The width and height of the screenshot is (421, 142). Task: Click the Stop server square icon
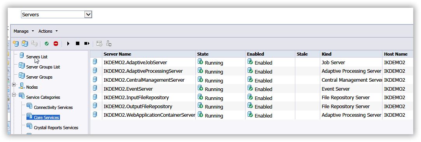click(x=77, y=43)
